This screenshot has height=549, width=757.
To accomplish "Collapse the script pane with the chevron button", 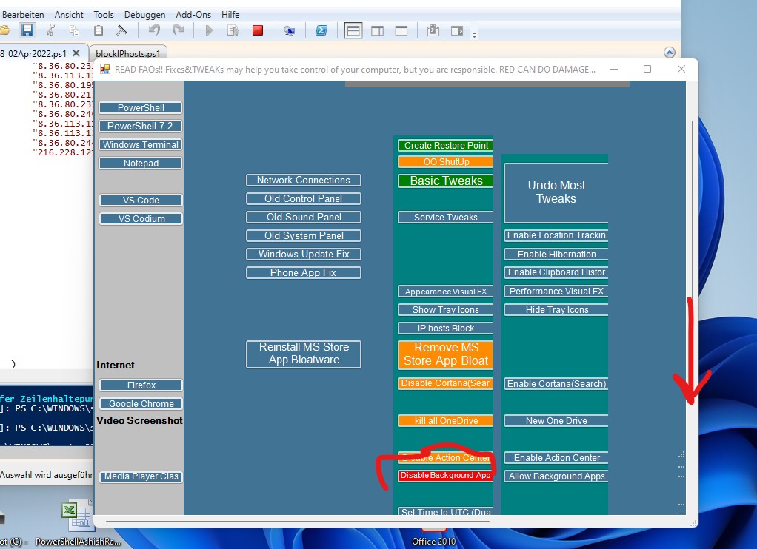I will coord(669,53).
